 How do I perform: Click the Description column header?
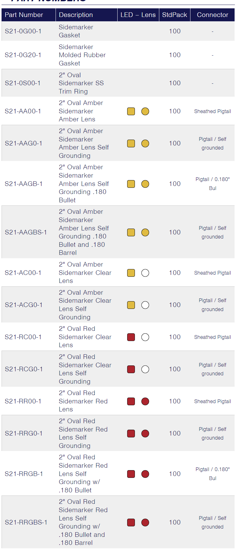point(76,15)
